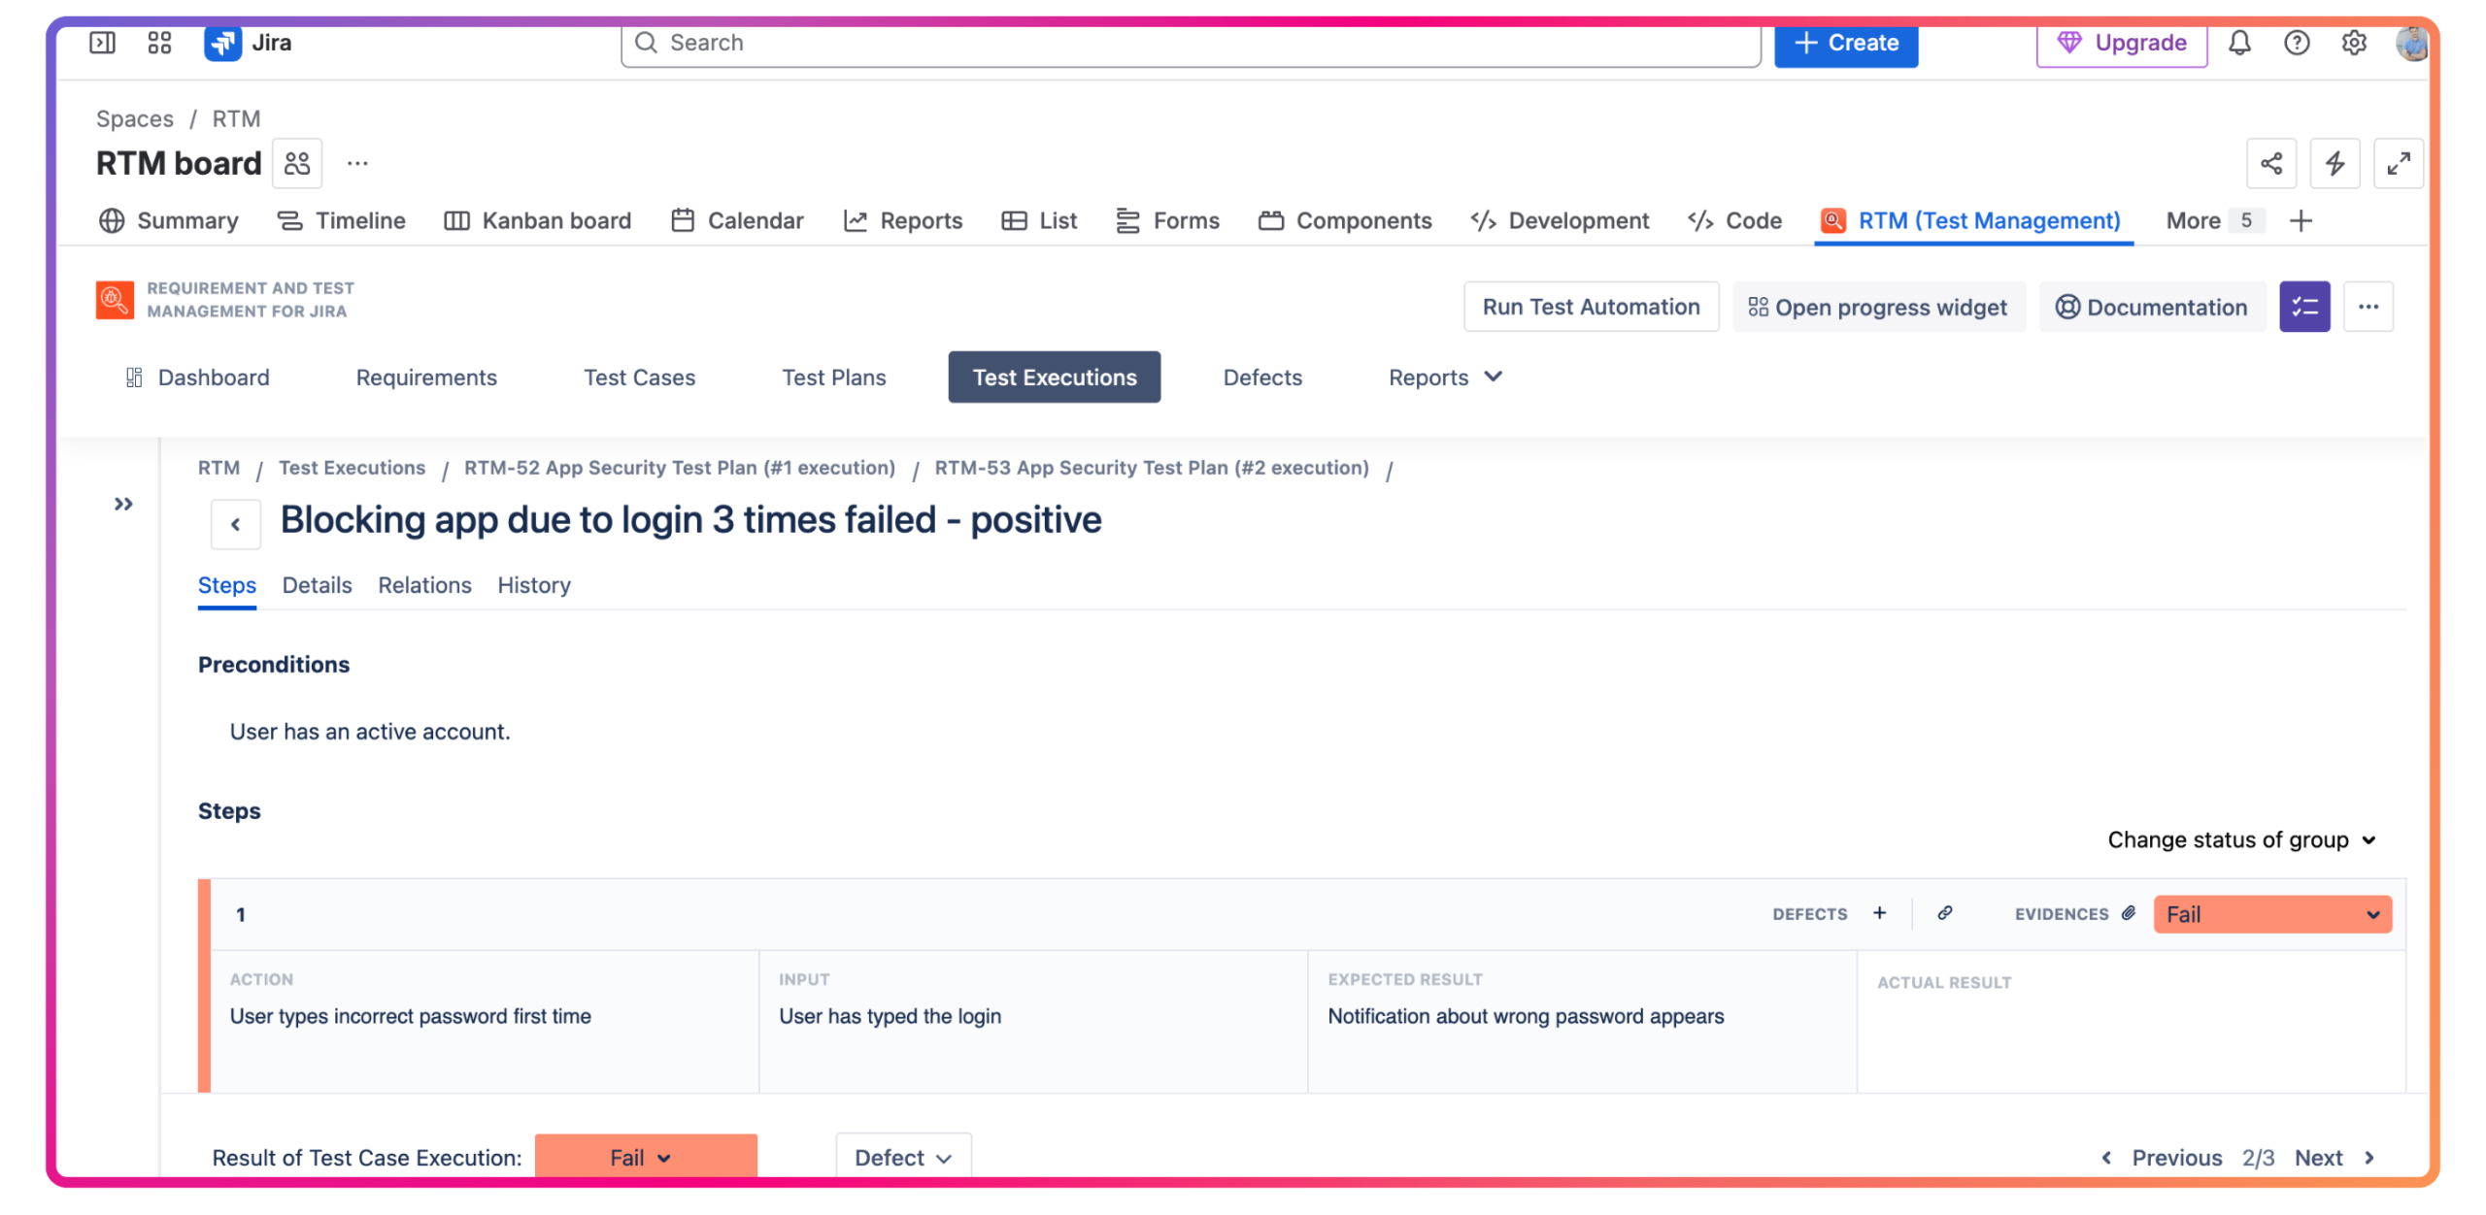Switch to the Relations tab
Viewport: 2486px width, 1215px height.
click(424, 585)
